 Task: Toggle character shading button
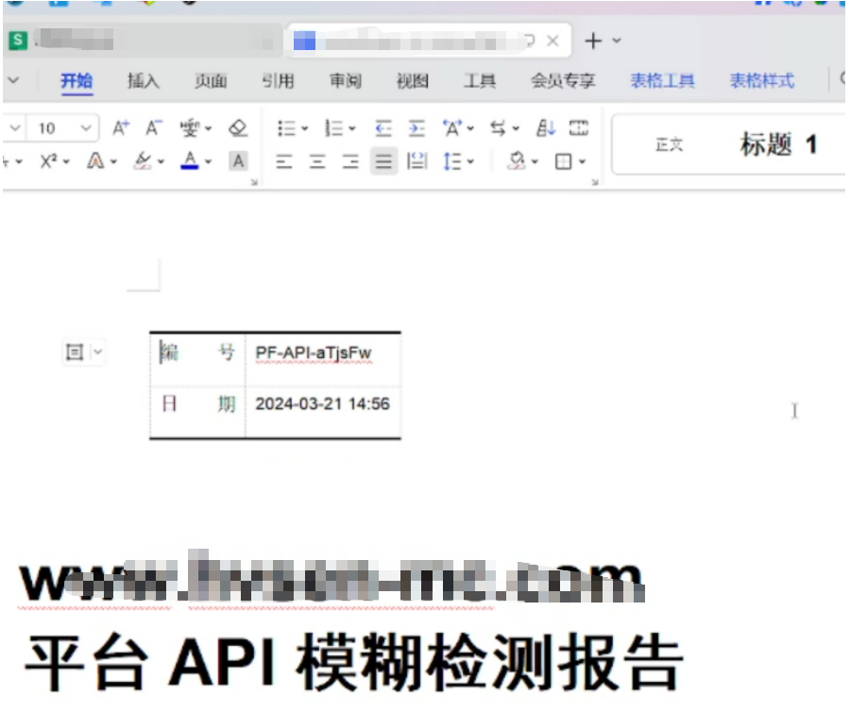[x=238, y=161]
